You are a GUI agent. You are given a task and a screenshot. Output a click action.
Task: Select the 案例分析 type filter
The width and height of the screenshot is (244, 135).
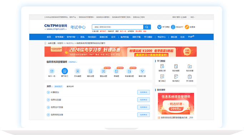(x=70, y=87)
